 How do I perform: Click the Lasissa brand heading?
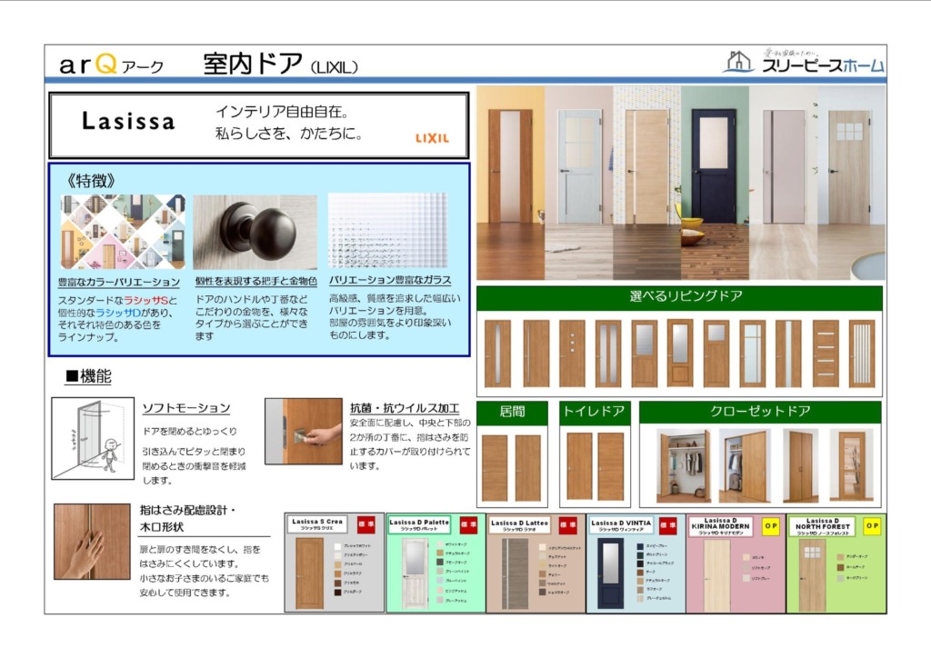[x=128, y=121]
